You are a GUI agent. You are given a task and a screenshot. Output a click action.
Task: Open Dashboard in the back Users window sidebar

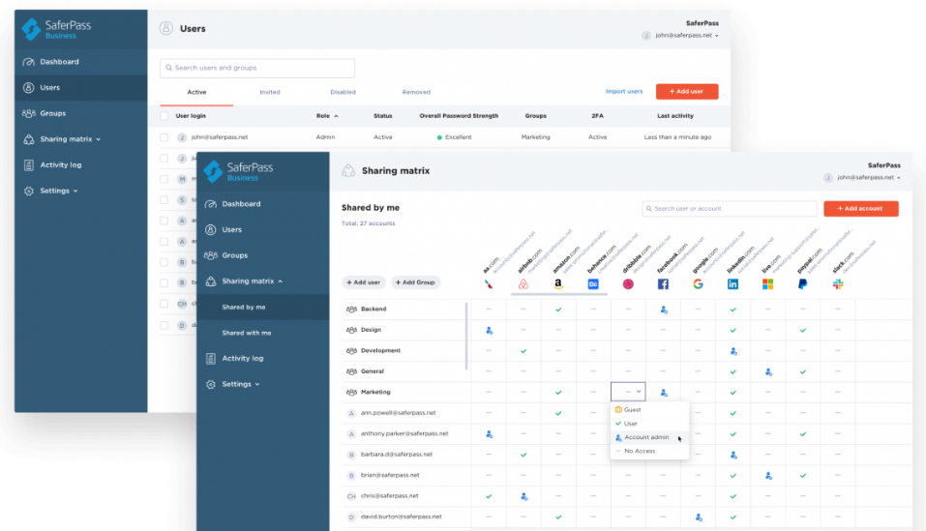pyautogui.click(x=59, y=61)
